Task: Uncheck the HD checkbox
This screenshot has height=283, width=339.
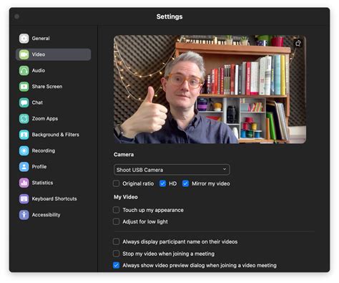Action: click(162, 183)
